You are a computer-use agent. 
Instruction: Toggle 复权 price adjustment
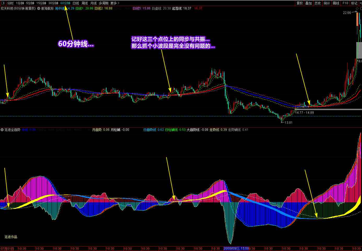(x=300, y=3)
